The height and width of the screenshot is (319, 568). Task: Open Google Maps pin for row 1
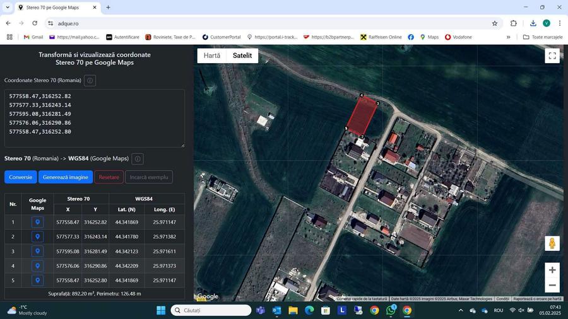click(x=37, y=222)
